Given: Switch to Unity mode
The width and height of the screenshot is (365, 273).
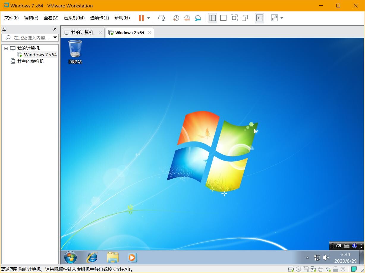Looking at the screenshot, I should pyautogui.click(x=245, y=18).
